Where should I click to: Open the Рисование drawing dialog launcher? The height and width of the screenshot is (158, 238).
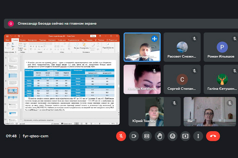tap(101, 52)
